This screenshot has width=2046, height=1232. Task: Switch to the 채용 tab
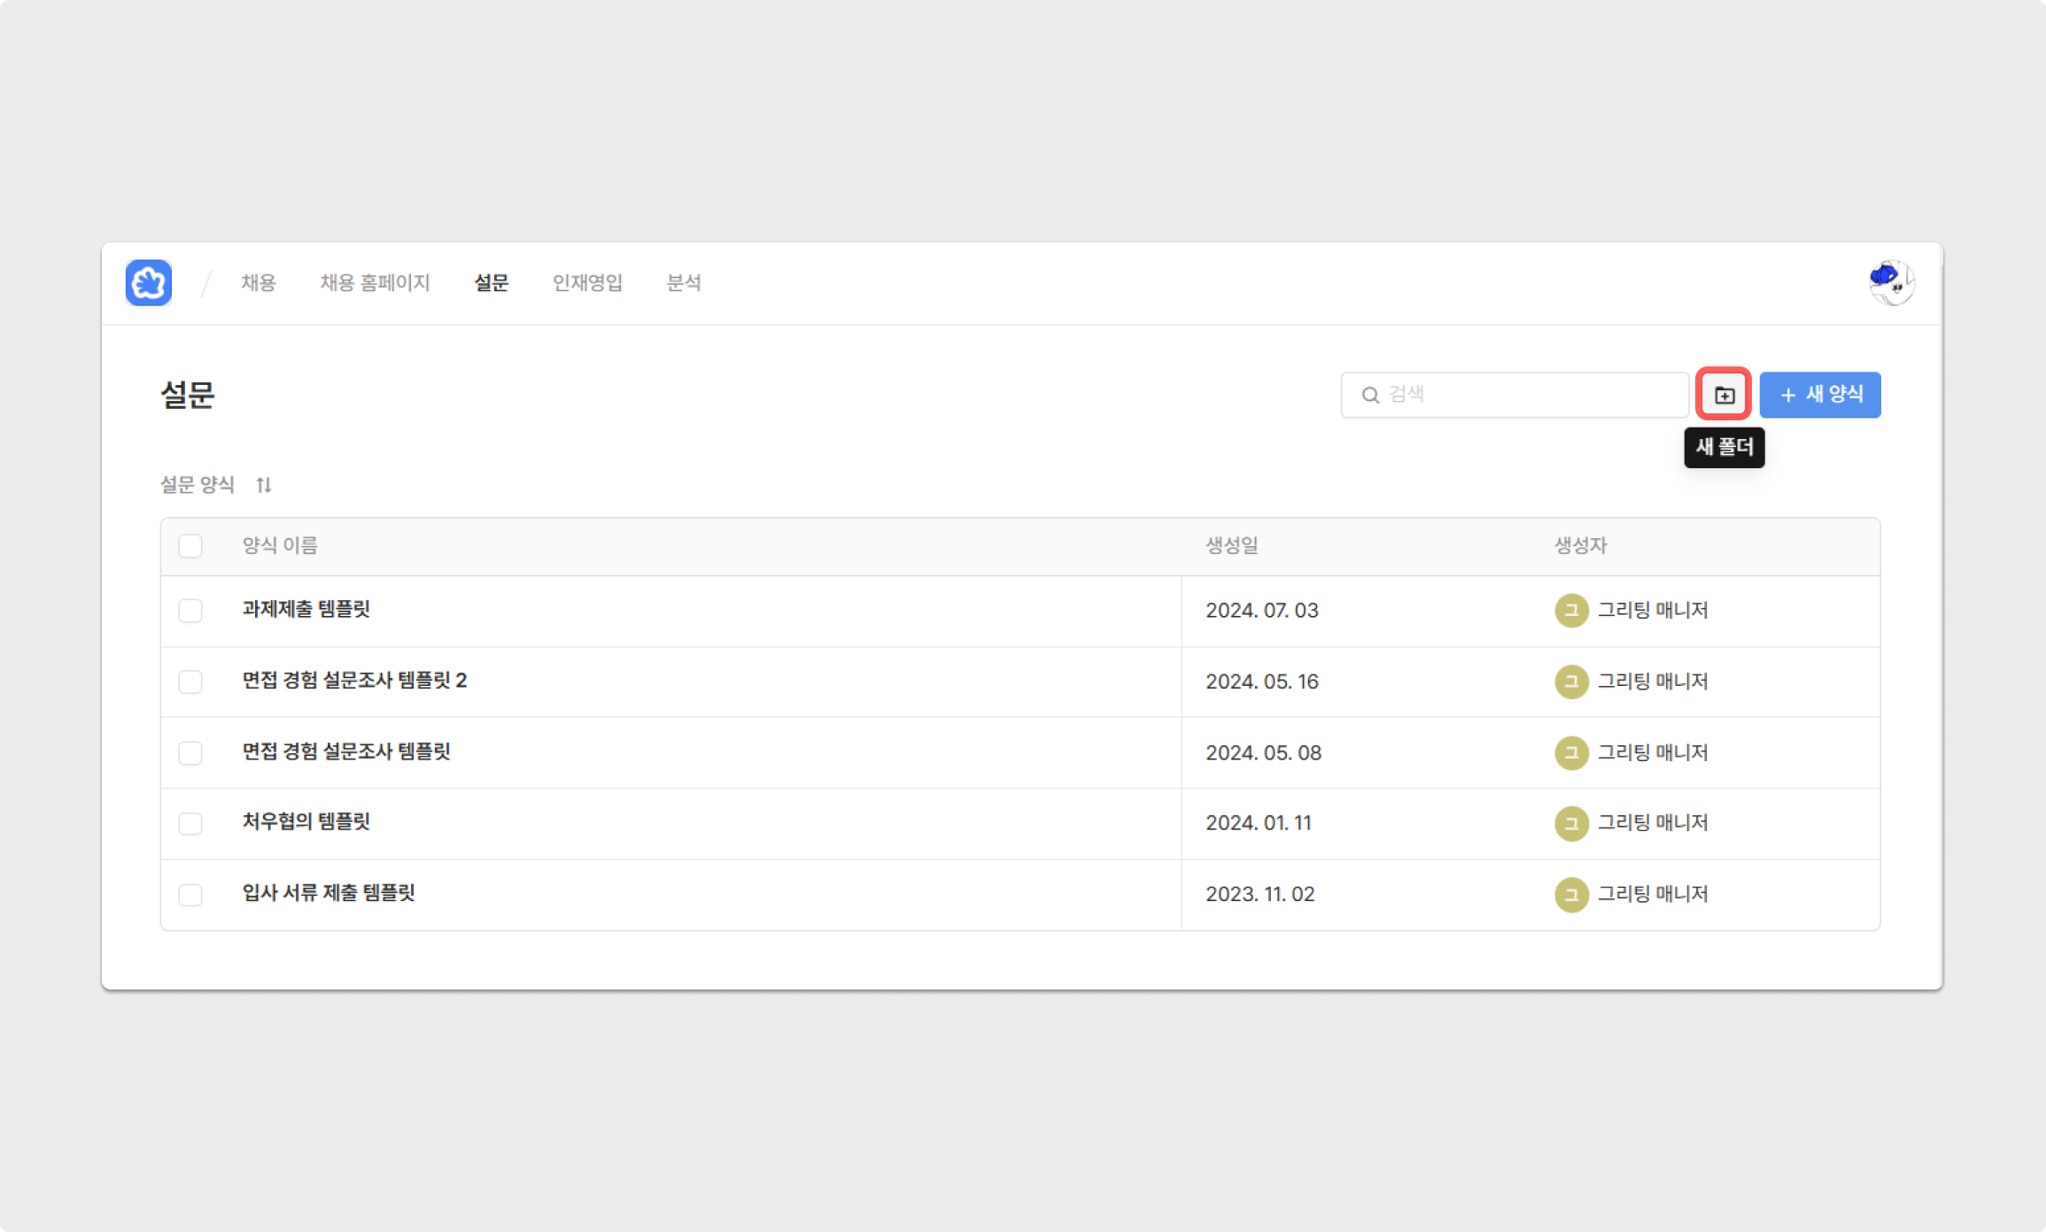(258, 283)
